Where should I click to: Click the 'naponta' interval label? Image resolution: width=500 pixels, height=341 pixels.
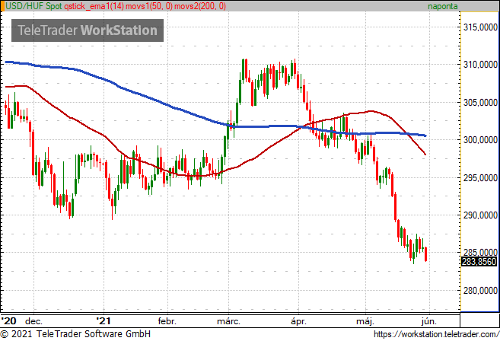pos(443,6)
